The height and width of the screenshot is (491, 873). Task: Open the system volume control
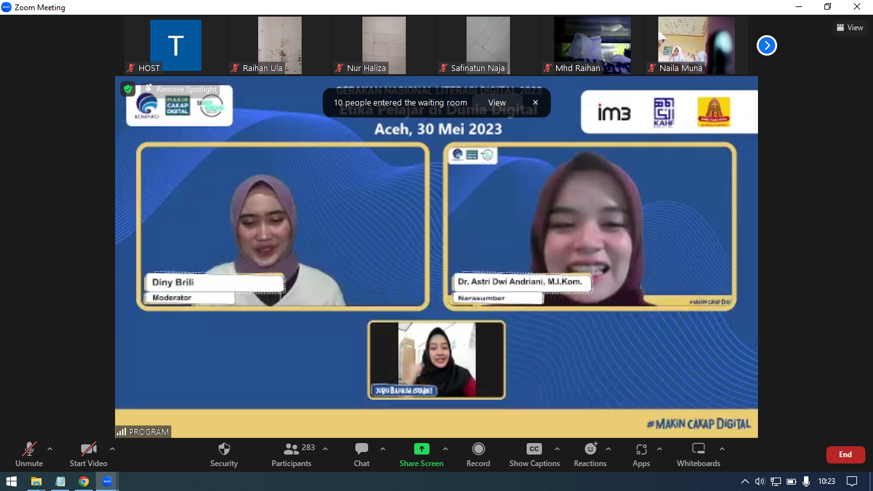click(x=760, y=481)
